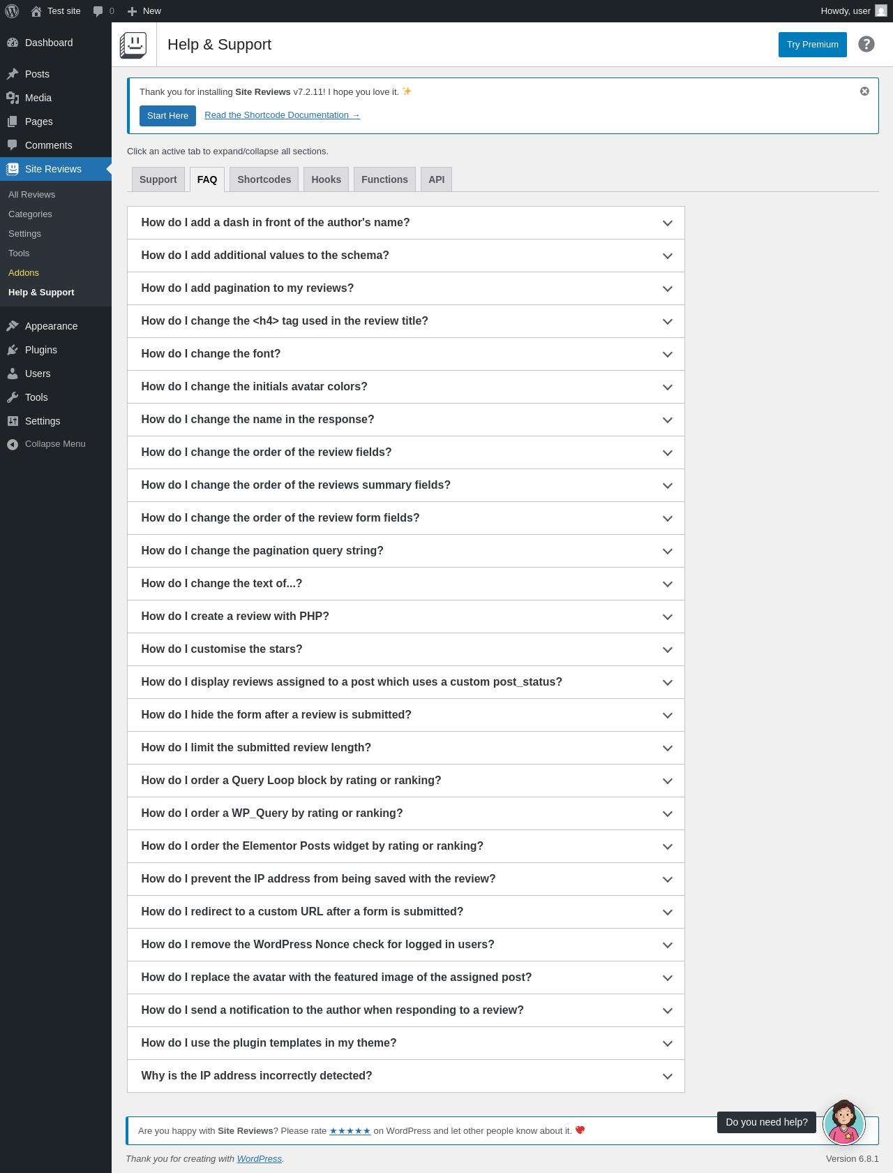Image resolution: width=893 pixels, height=1173 pixels.
Task: Click the Plugins plug icon
Action: pos(13,350)
